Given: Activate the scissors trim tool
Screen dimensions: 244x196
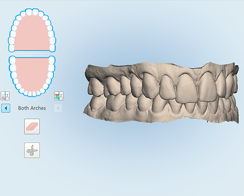Looking at the screenshot, I should click(x=32, y=150).
